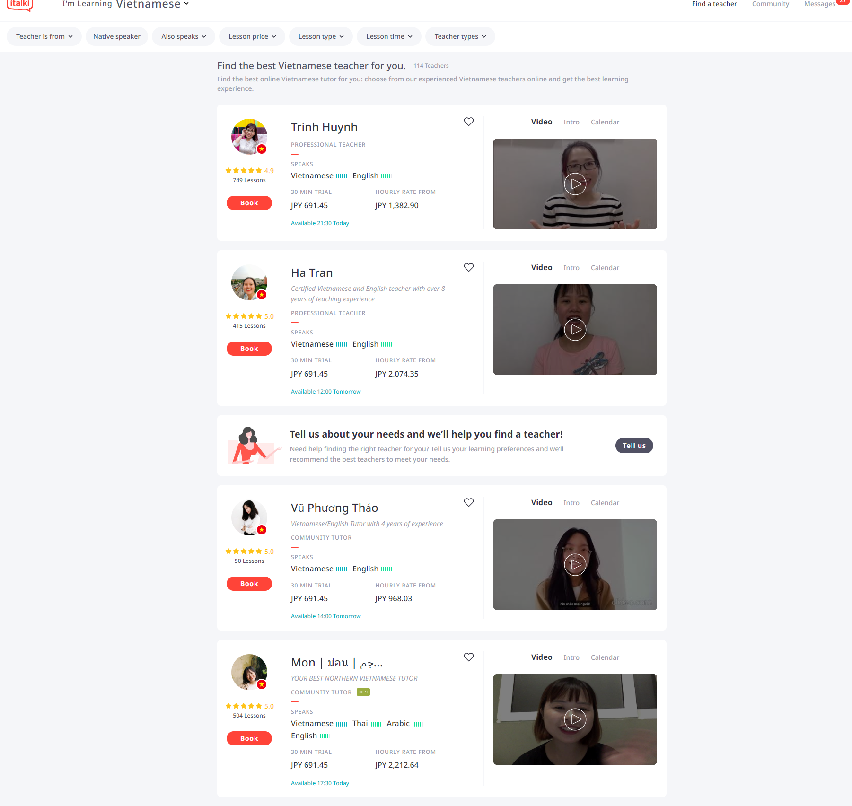Click Vũ Phương Thảo's profile photo
852x806 pixels.
249,517
